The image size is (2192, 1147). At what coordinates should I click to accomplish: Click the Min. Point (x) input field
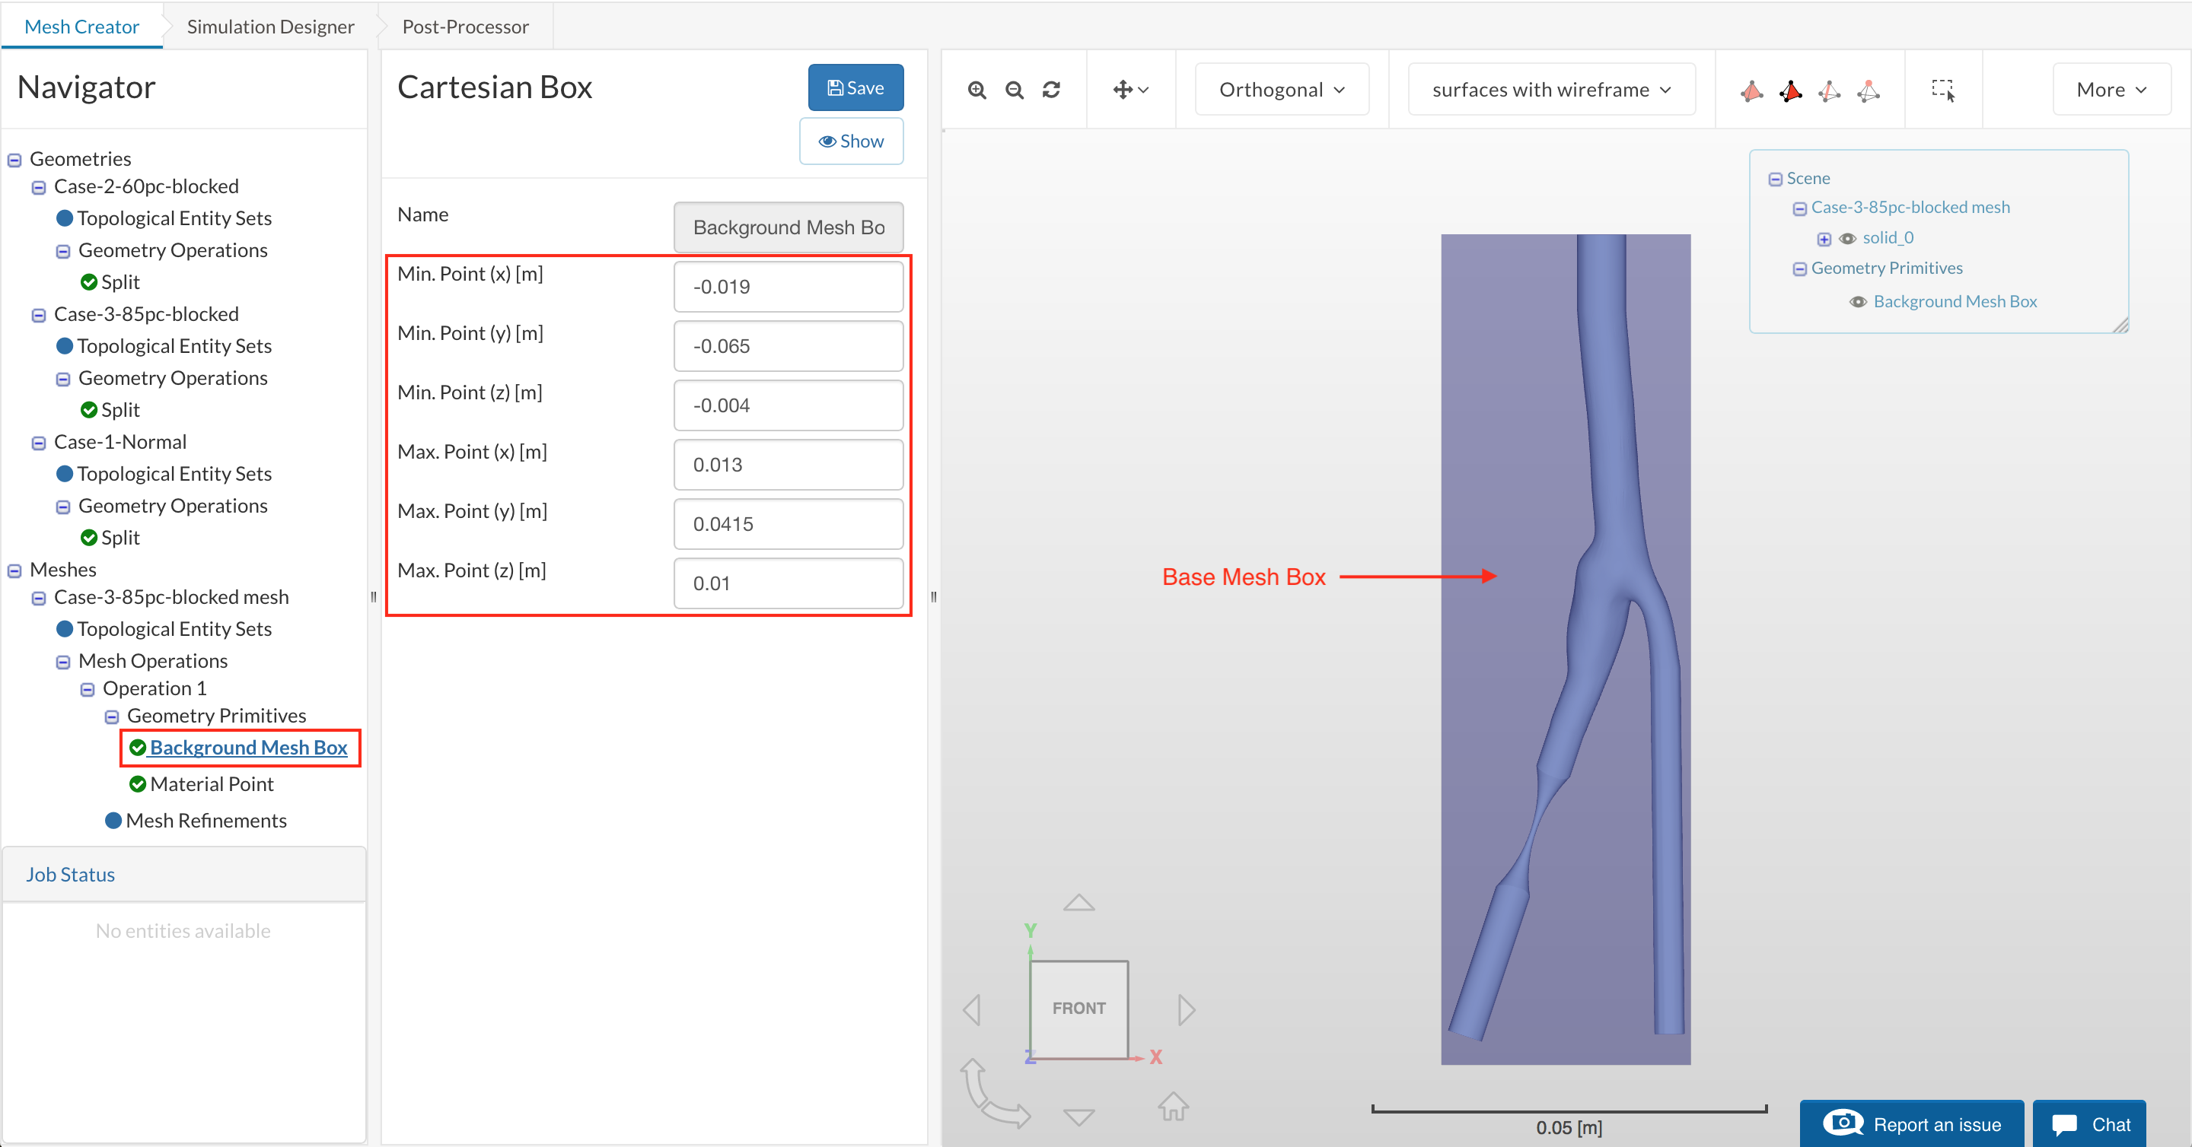(788, 288)
